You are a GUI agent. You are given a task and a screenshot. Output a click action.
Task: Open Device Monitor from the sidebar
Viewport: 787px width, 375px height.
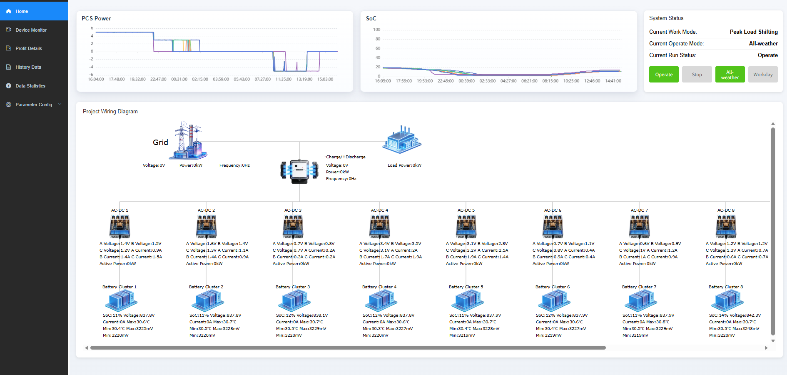coord(31,30)
